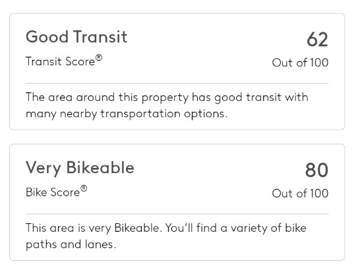
Task: Click the registered trademark symbol after Transit Score
Action: (99, 58)
